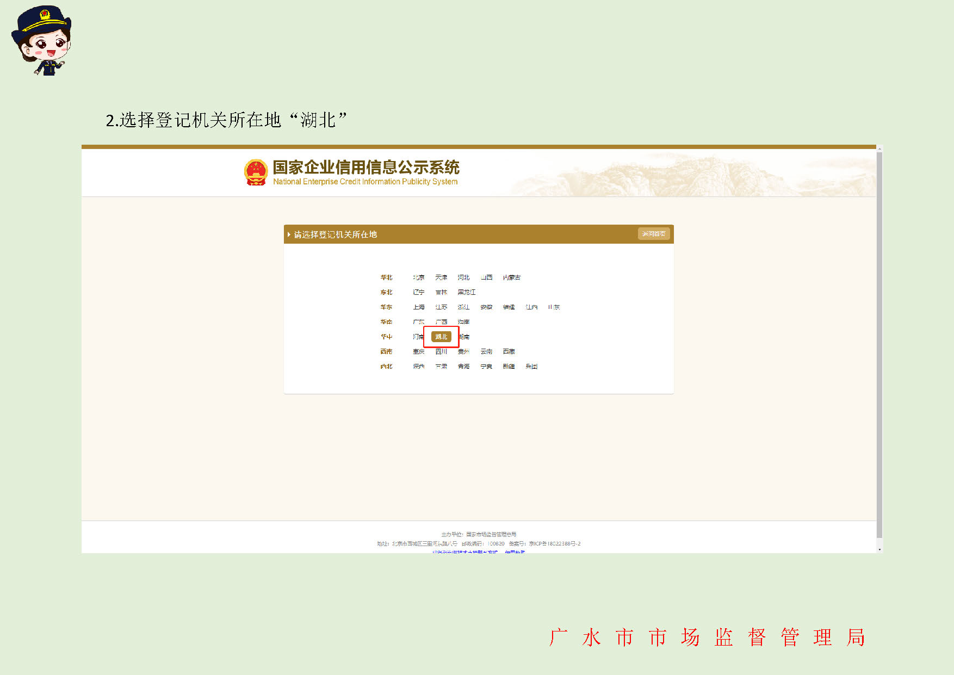Click the scrollbar down arrow
The image size is (954, 675).
pyautogui.click(x=879, y=549)
